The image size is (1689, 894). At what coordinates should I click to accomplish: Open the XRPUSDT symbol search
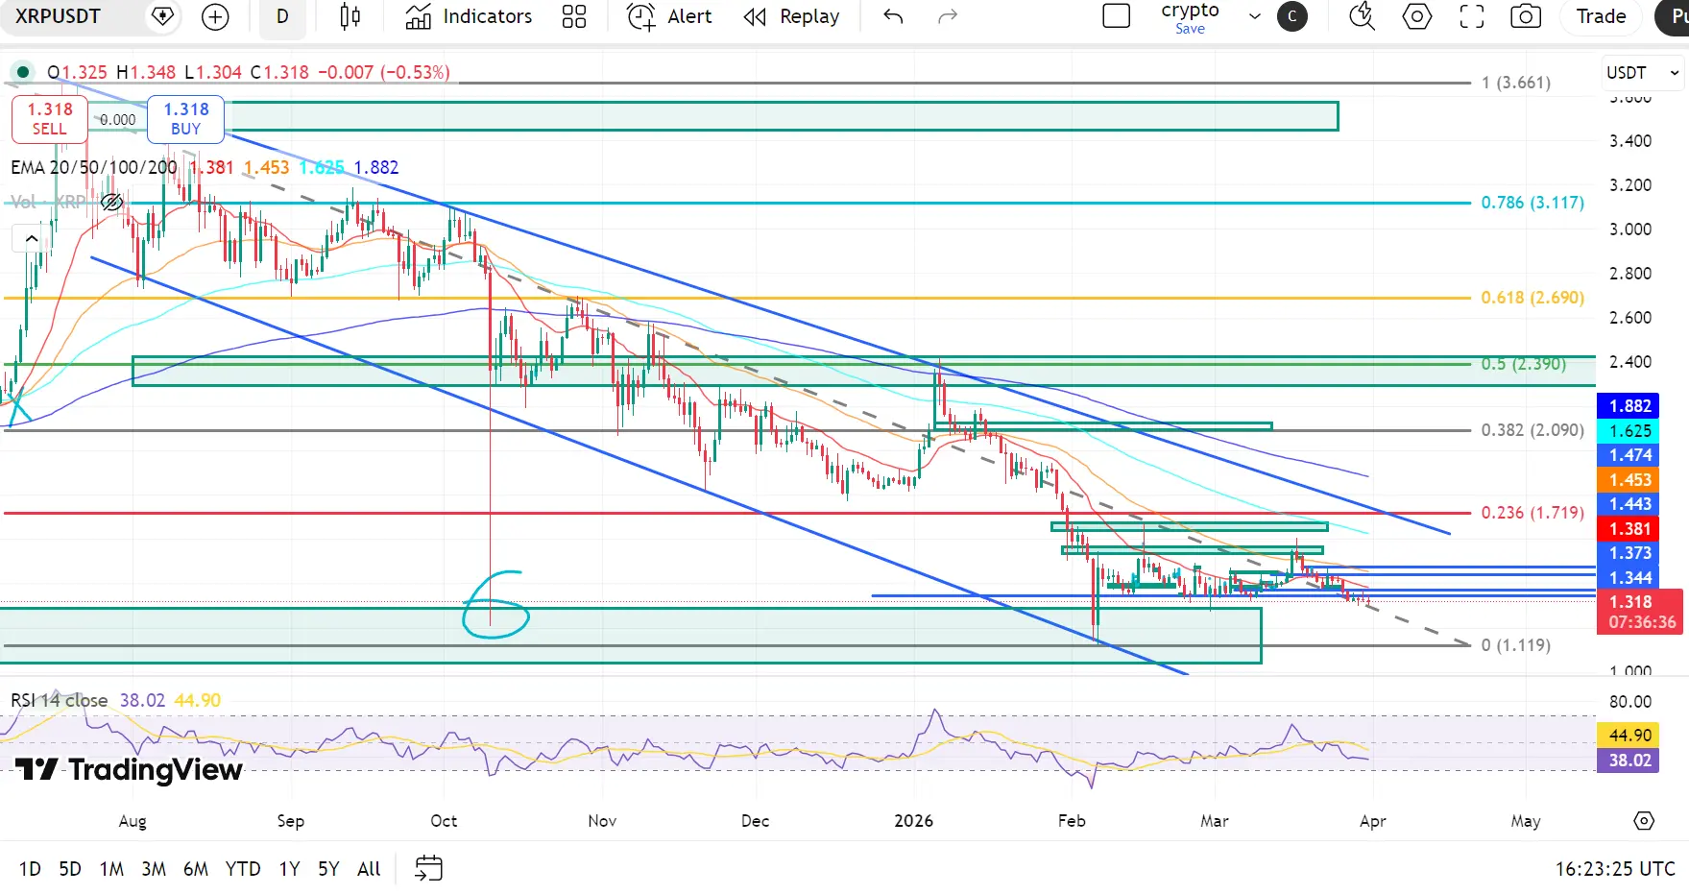pyautogui.click(x=58, y=16)
